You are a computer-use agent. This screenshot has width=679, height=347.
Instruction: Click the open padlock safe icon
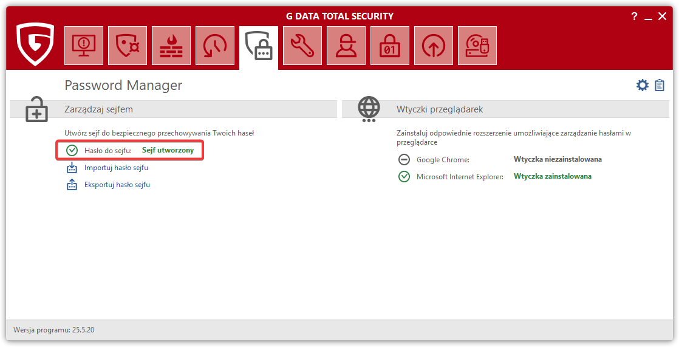tap(36, 109)
